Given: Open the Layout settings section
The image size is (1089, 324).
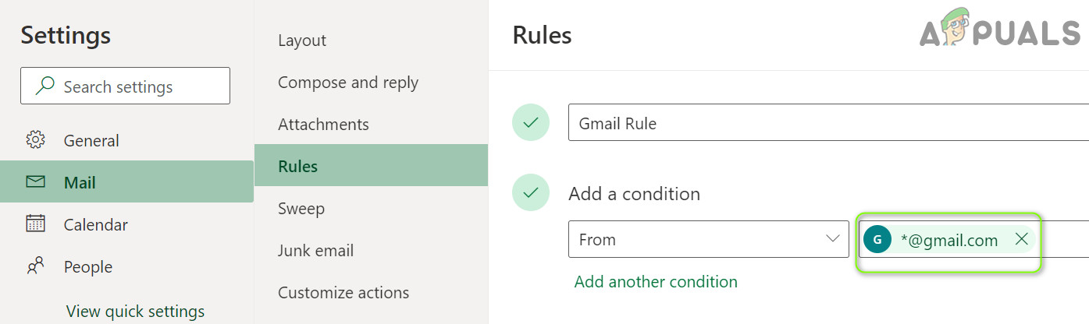Looking at the screenshot, I should click(x=302, y=40).
